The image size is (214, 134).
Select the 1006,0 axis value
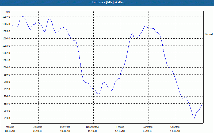(6, 24)
